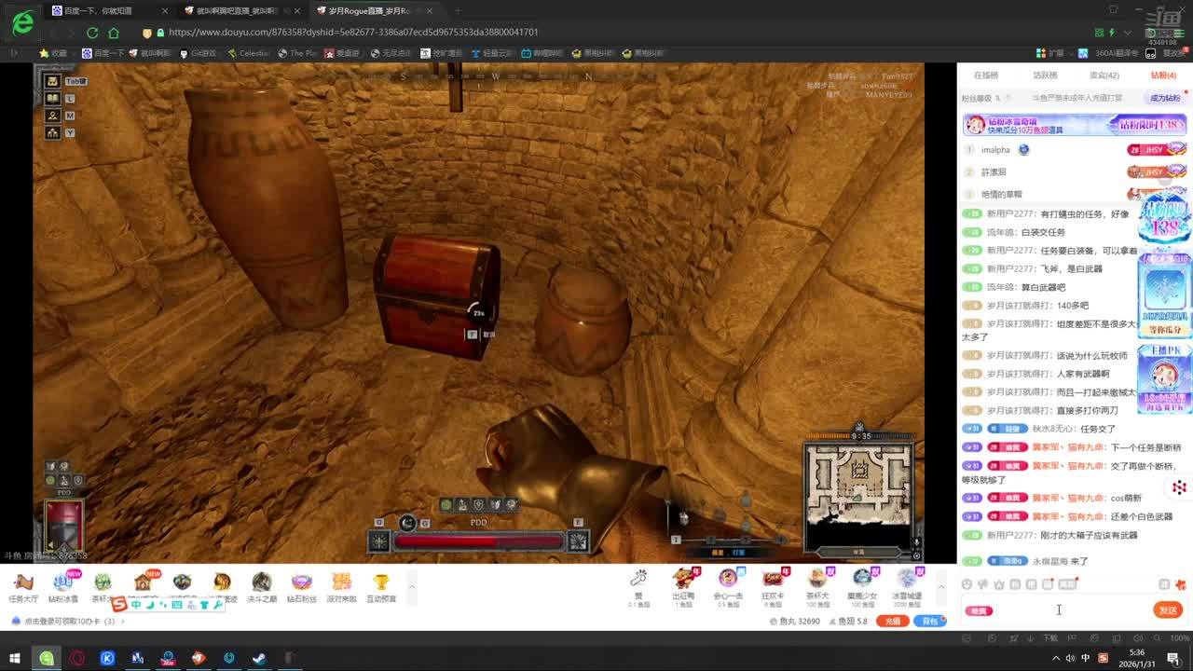Image resolution: width=1193 pixels, height=671 pixels.
Task: Toggle the 中 IME indicator in system tray
Action: pyautogui.click(x=1086, y=658)
